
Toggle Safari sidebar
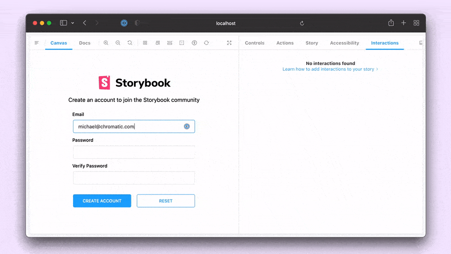tap(64, 23)
